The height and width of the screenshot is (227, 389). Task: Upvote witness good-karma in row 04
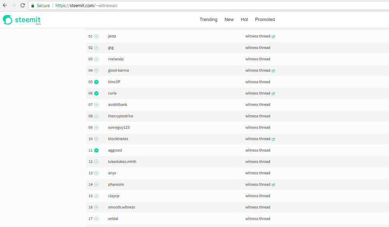coord(96,71)
